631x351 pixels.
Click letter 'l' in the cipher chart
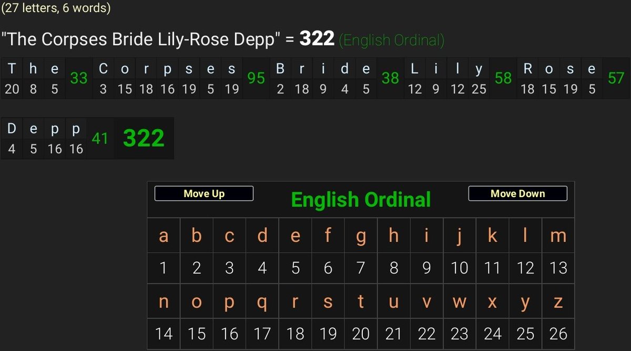tap(525, 236)
